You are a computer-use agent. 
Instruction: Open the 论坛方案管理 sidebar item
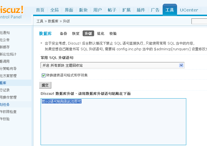point(8,76)
